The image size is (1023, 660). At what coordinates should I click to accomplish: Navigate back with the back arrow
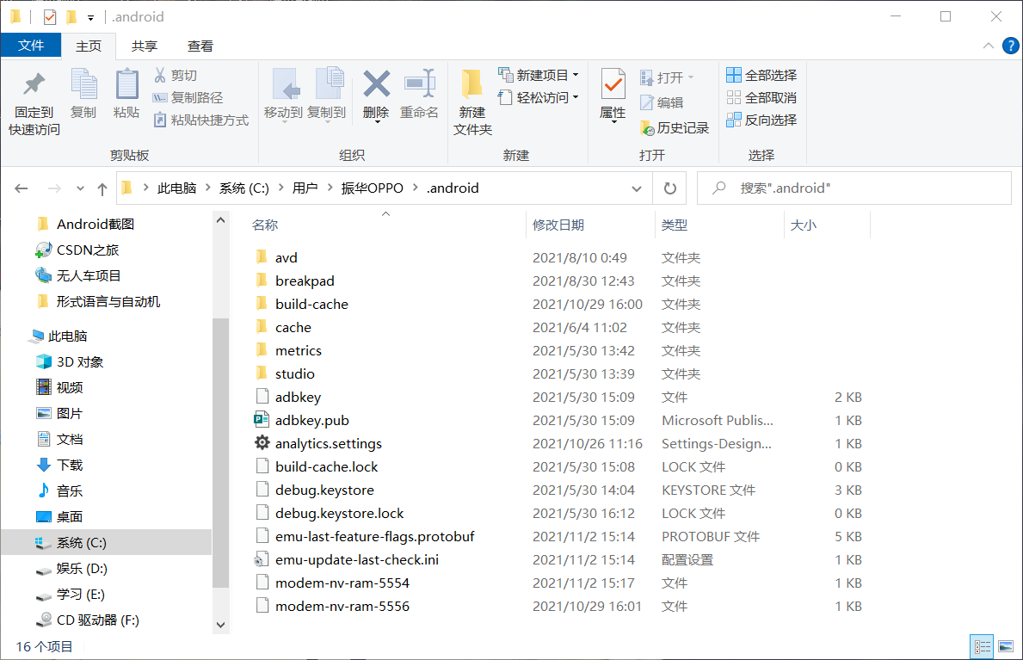click(x=21, y=188)
